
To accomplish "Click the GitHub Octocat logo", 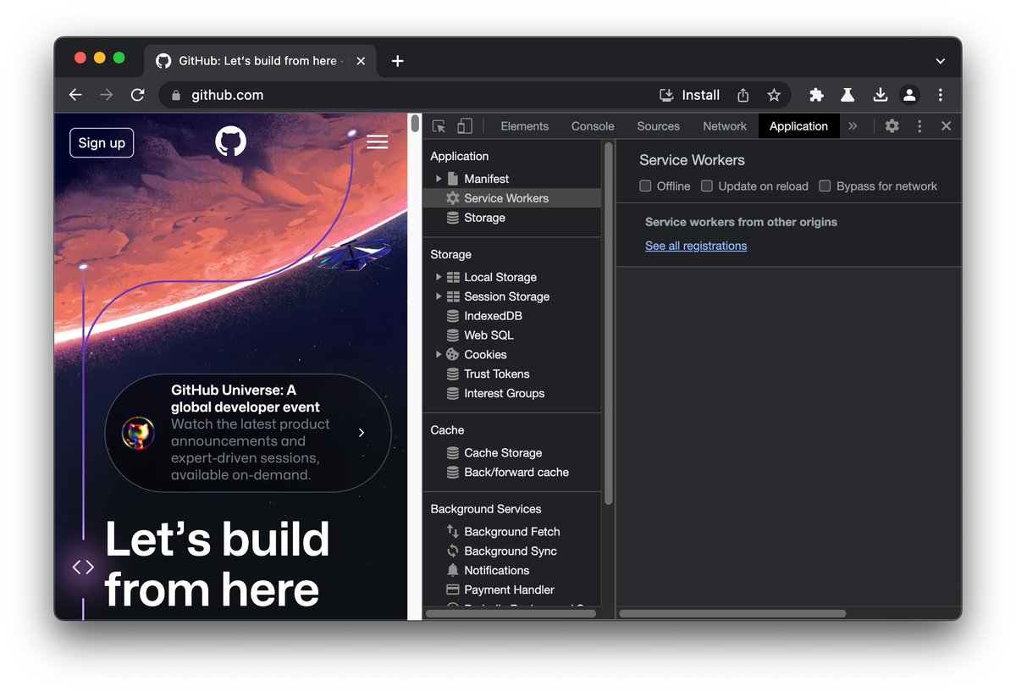I will [x=230, y=141].
